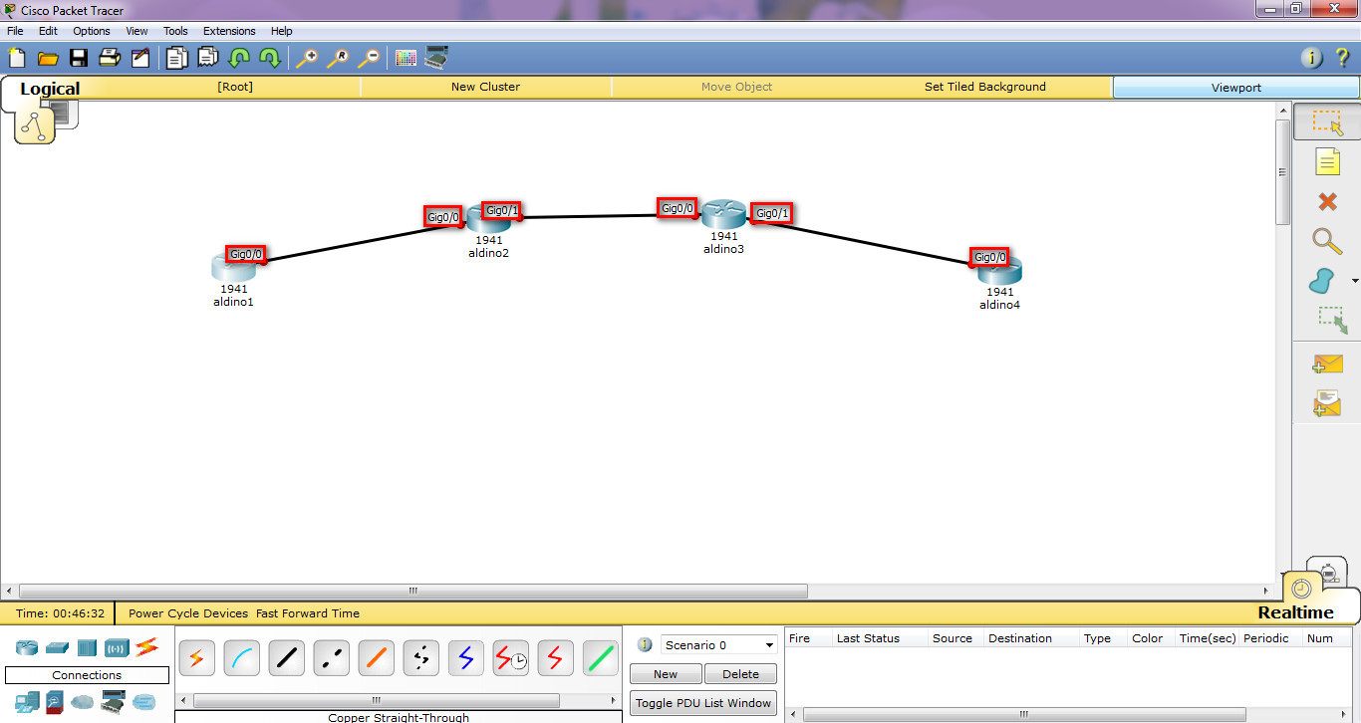Open the Scenario 0 dropdown
1361x723 pixels.
pos(717,644)
